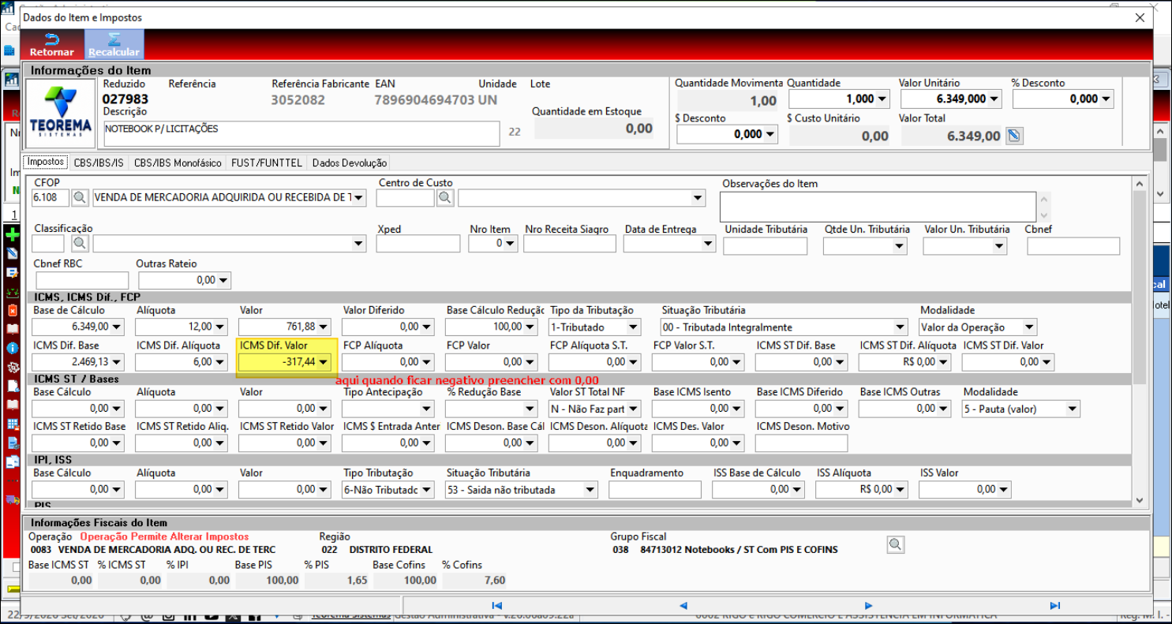Search for a Centro de Custo

pos(445,198)
